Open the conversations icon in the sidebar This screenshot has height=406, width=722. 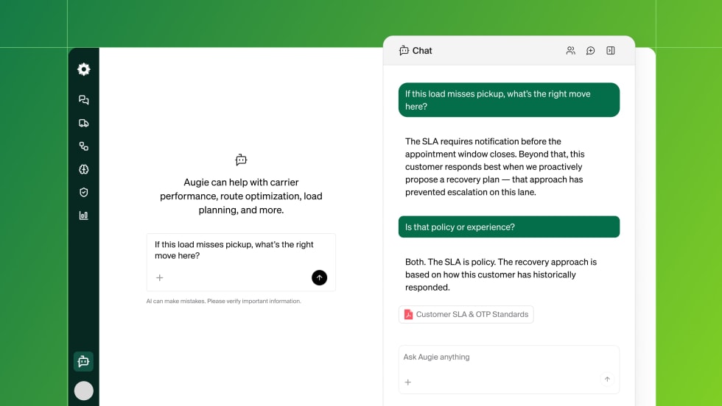tap(84, 100)
